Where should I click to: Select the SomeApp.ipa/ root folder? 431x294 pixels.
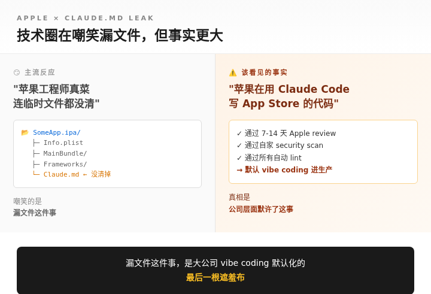[57, 132]
